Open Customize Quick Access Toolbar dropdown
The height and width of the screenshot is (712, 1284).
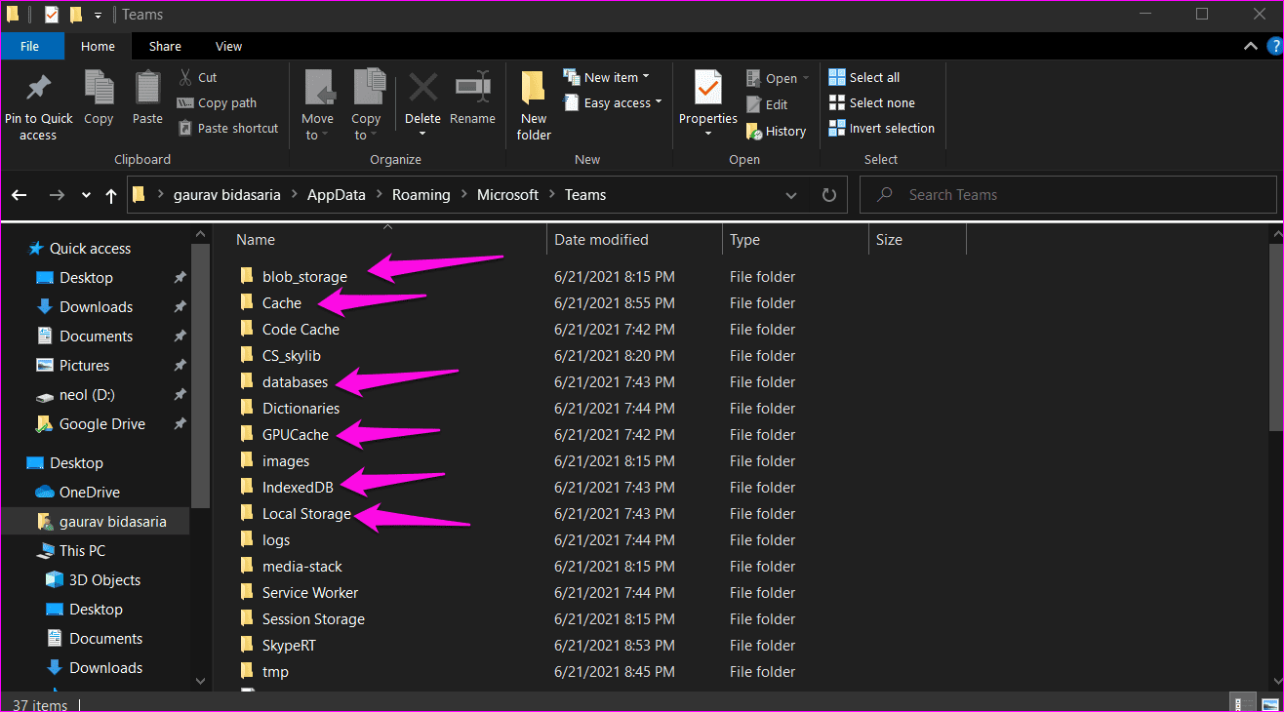(x=99, y=16)
